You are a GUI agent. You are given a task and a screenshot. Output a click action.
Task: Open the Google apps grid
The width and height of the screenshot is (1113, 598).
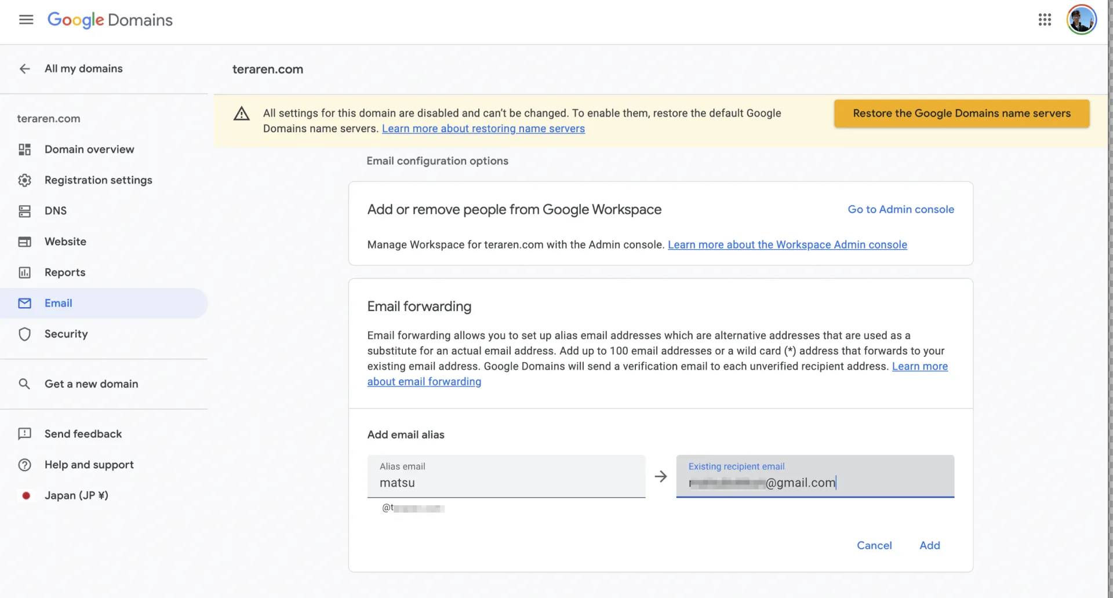click(1045, 20)
